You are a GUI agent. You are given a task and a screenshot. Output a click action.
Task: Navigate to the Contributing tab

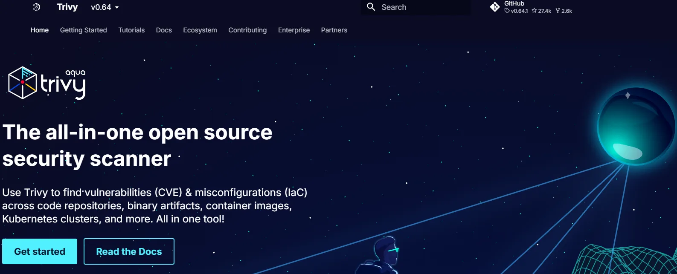click(x=247, y=30)
